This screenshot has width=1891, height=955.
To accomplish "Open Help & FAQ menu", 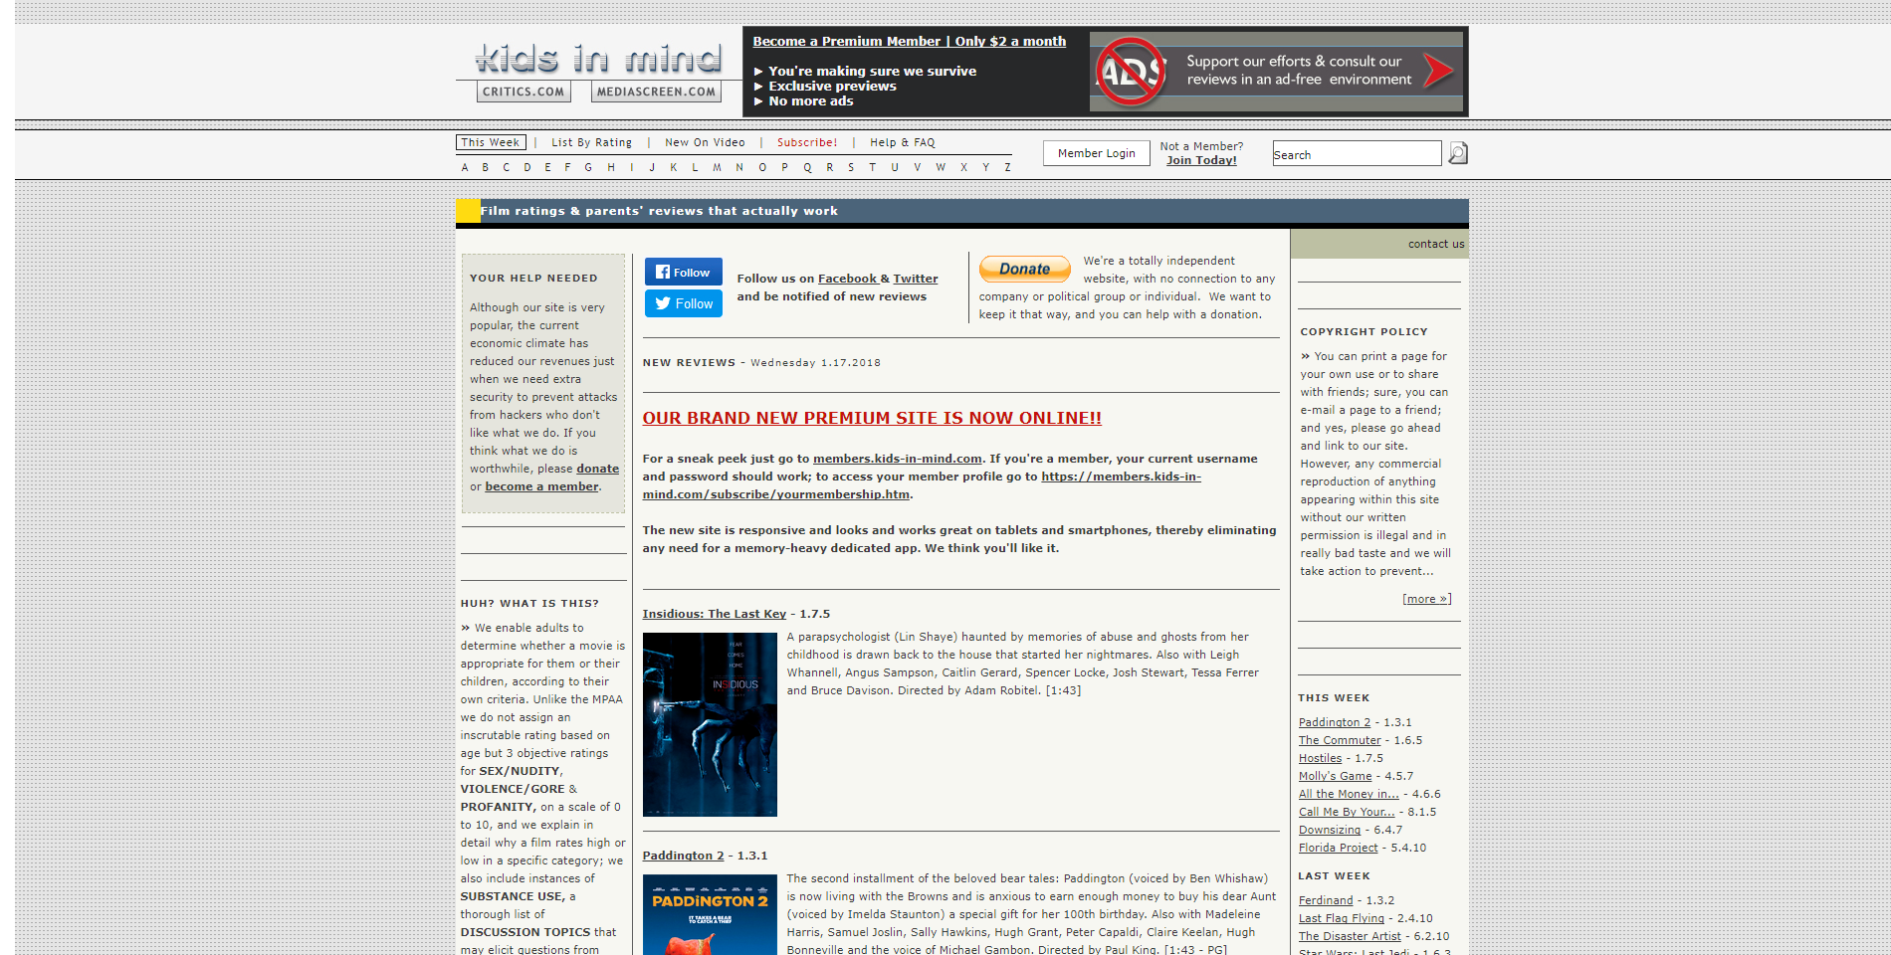I will click(x=902, y=142).
